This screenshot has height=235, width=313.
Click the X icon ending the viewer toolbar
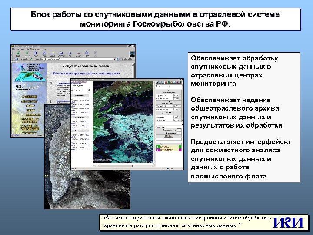180,82
